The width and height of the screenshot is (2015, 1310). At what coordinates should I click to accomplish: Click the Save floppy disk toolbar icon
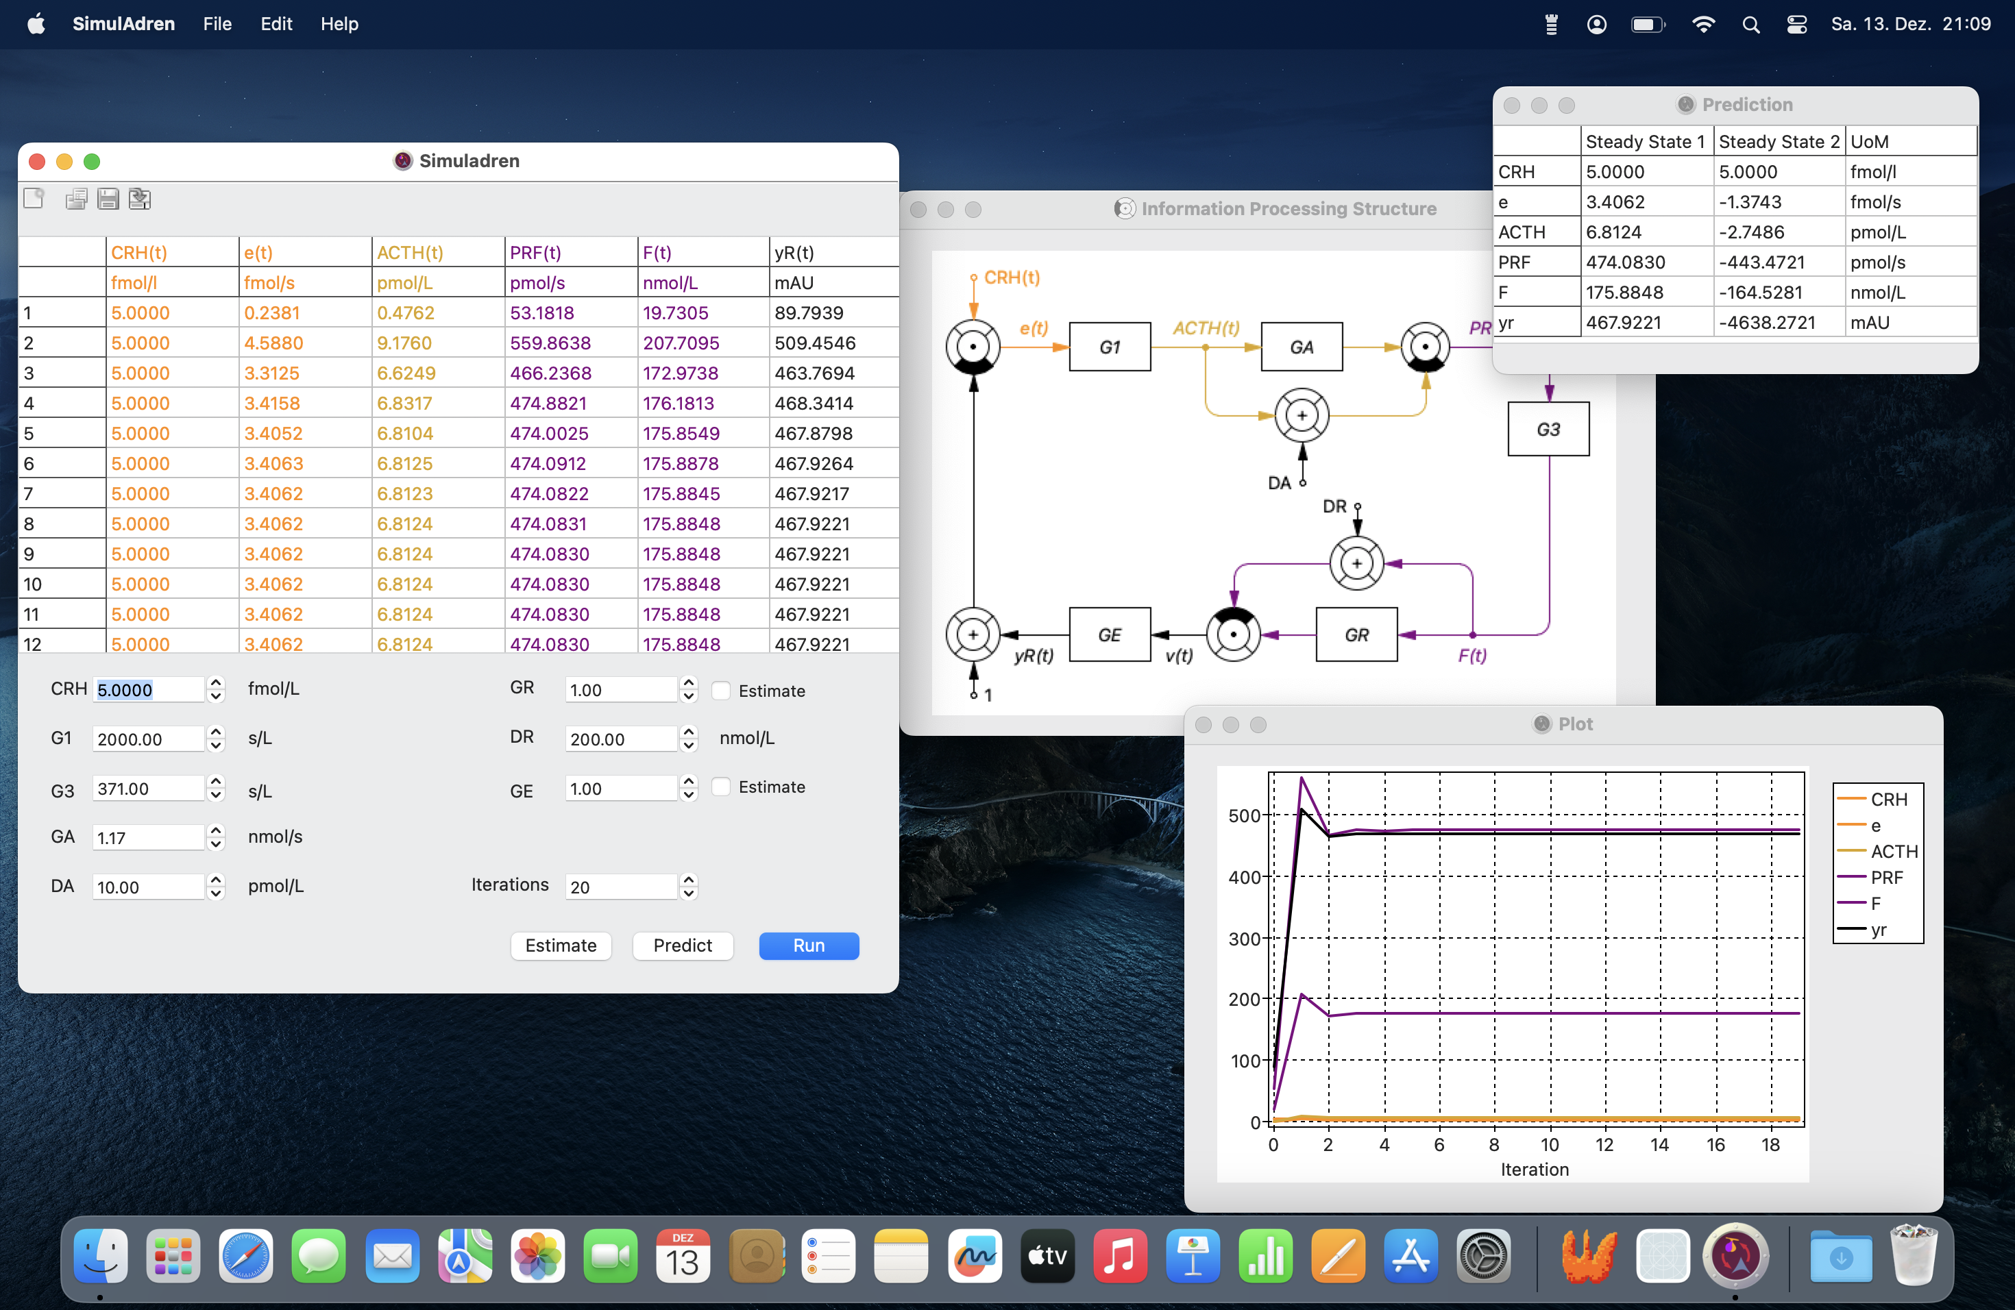pyautogui.click(x=108, y=199)
